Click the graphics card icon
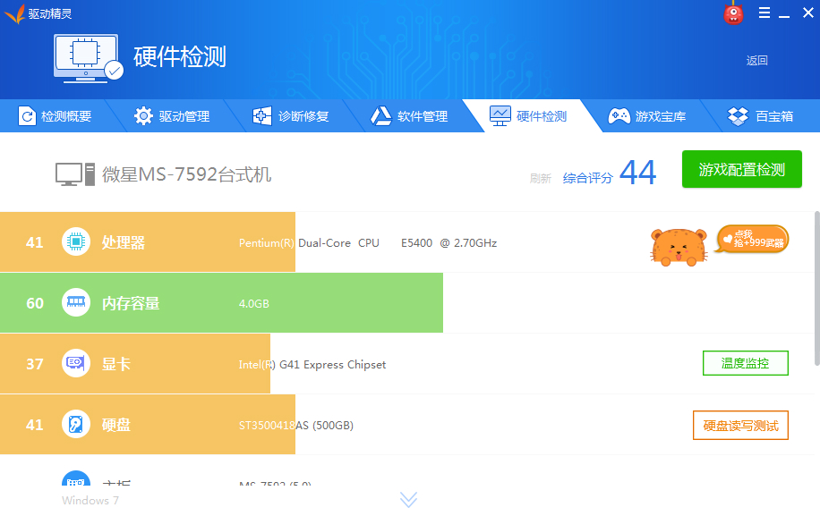This screenshot has width=820, height=516. pos(76,364)
